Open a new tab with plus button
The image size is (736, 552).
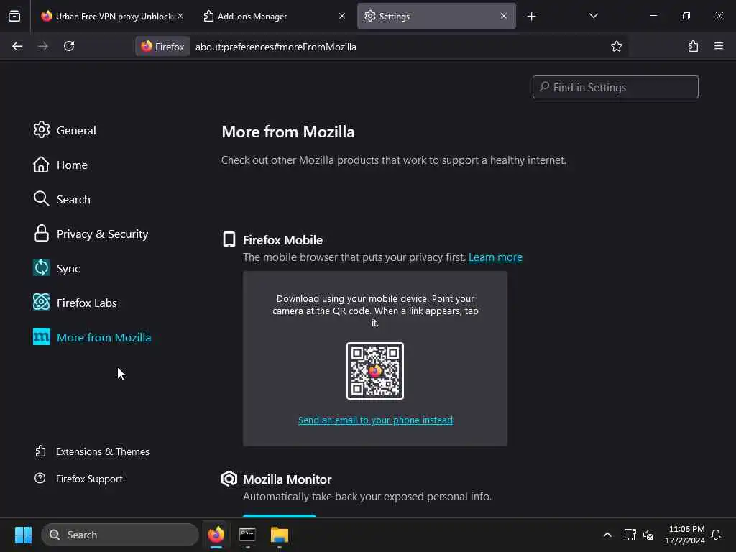531,17
